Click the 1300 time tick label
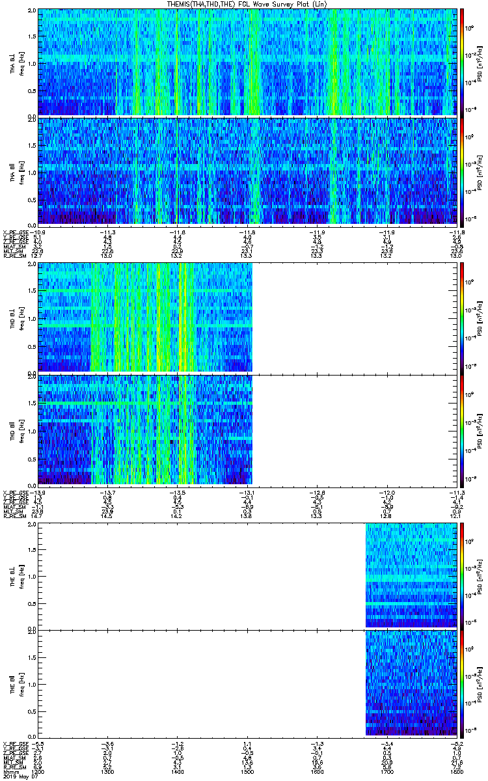 107,772
